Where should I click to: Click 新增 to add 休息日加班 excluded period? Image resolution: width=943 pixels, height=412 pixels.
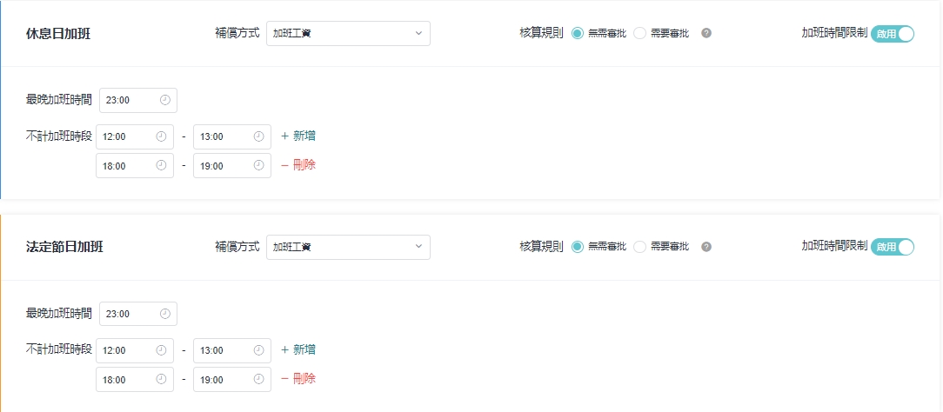(x=298, y=136)
